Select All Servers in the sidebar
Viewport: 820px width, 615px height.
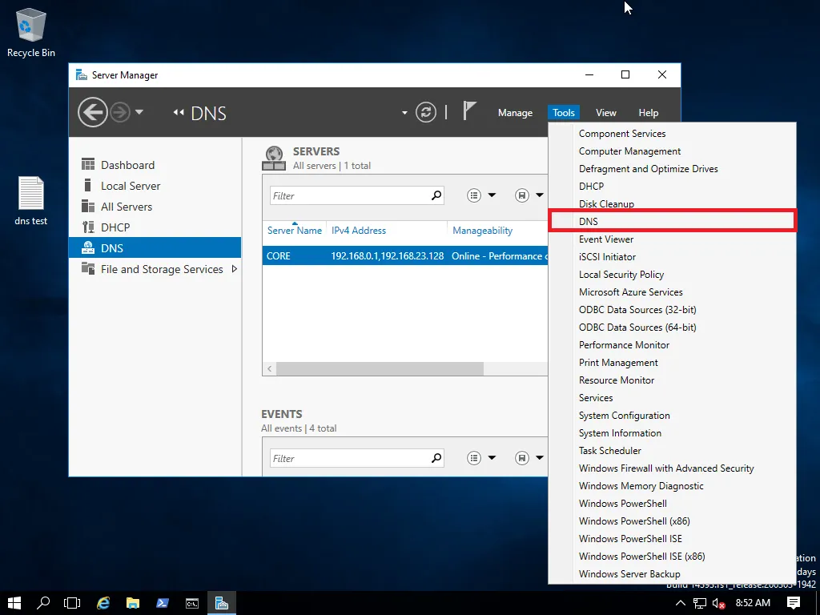155,207
